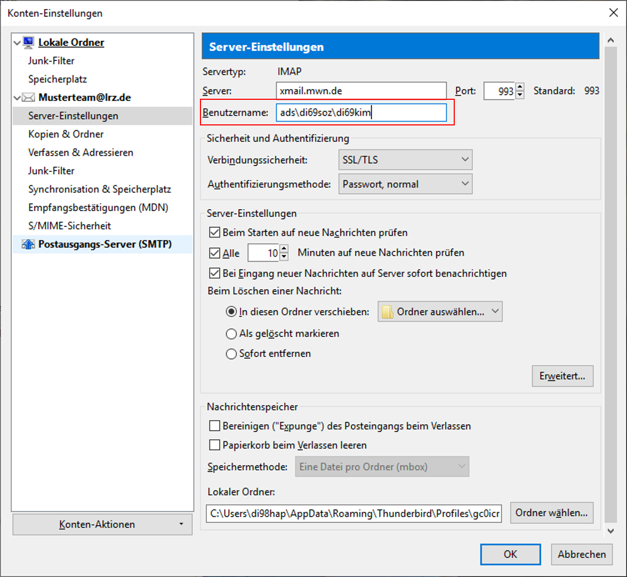Open the Ordner auswählen folder dropdown
The width and height of the screenshot is (627, 577).
click(x=440, y=312)
